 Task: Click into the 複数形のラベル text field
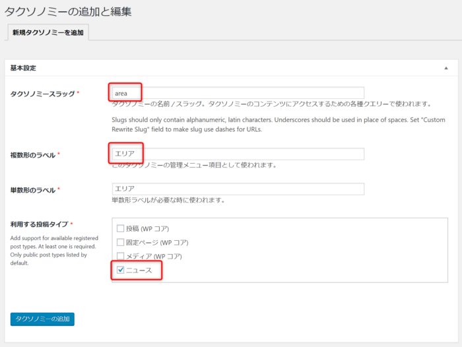tap(238, 154)
